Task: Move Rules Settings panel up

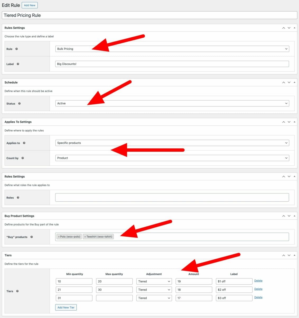Action: tap(284, 28)
